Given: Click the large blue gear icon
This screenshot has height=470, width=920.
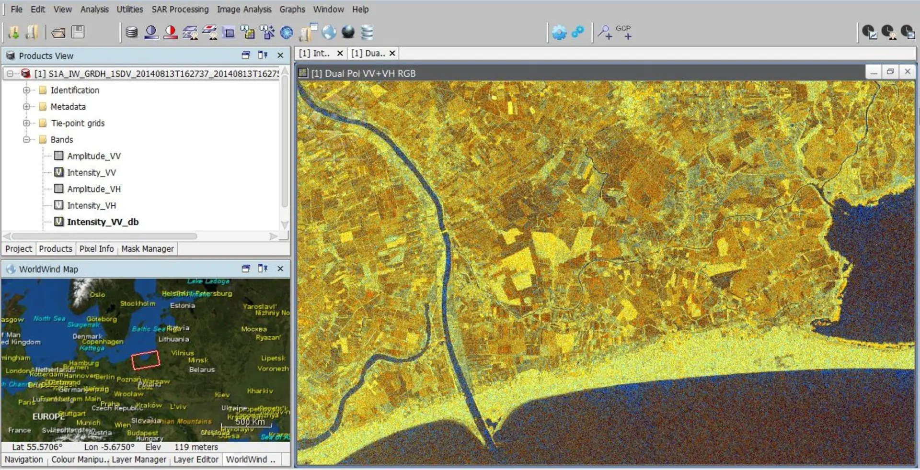Looking at the screenshot, I should (559, 33).
